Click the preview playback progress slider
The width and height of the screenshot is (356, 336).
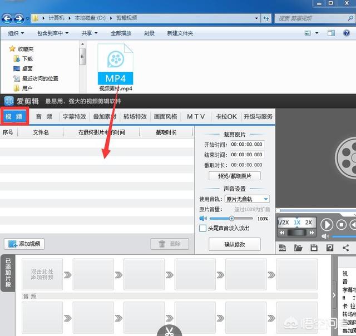pyautogui.click(x=316, y=210)
